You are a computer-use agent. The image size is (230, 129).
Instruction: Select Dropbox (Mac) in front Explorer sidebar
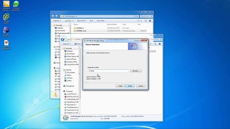pos(71,62)
